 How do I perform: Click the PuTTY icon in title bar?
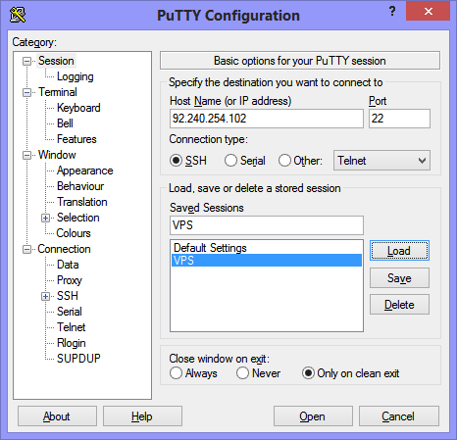(18, 15)
